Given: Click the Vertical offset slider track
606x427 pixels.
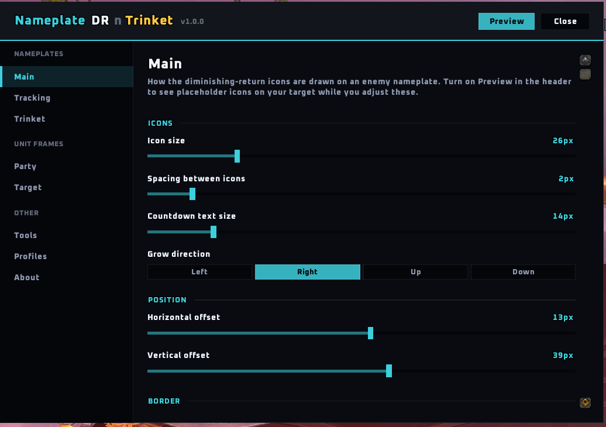Looking at the screenshot, I should tap(361, 371).
